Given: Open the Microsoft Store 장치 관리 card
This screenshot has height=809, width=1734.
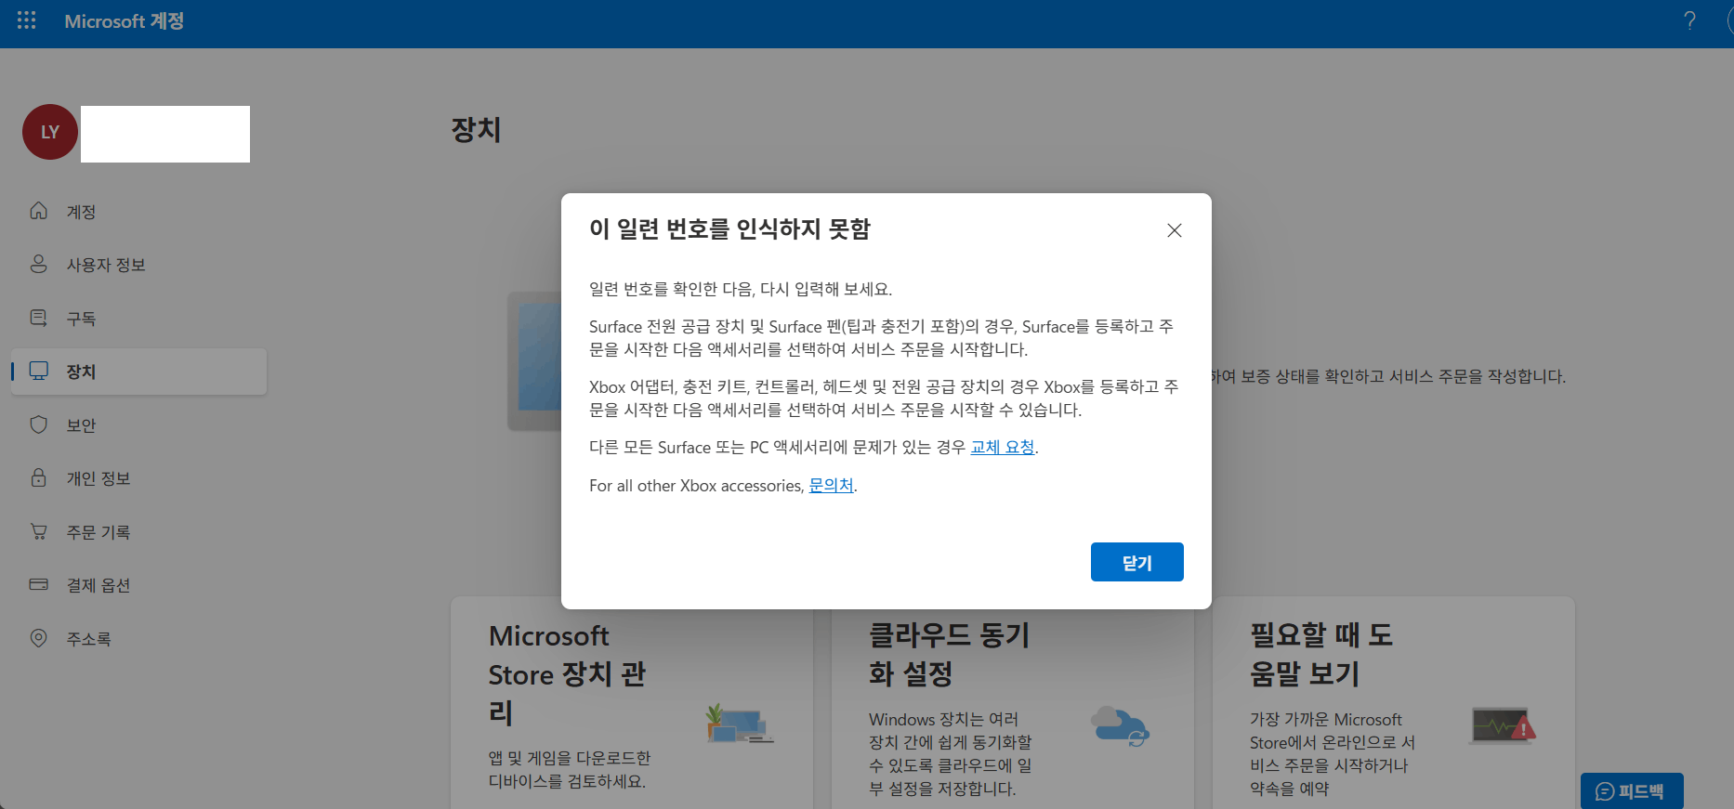Looking at the screenshot, I should tap(632, 702).
